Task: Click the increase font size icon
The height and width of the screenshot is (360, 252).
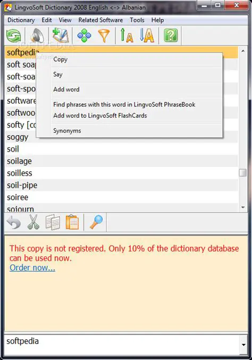Action: [x=127, y=35]
